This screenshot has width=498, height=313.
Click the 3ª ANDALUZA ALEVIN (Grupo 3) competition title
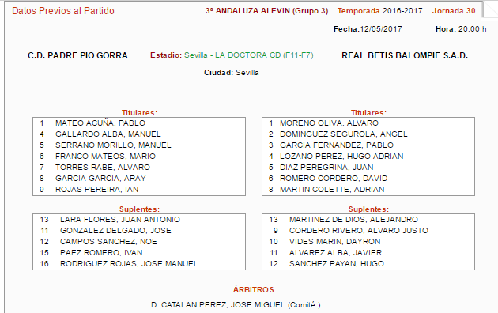pyautogui.click(x=267, y=11)
